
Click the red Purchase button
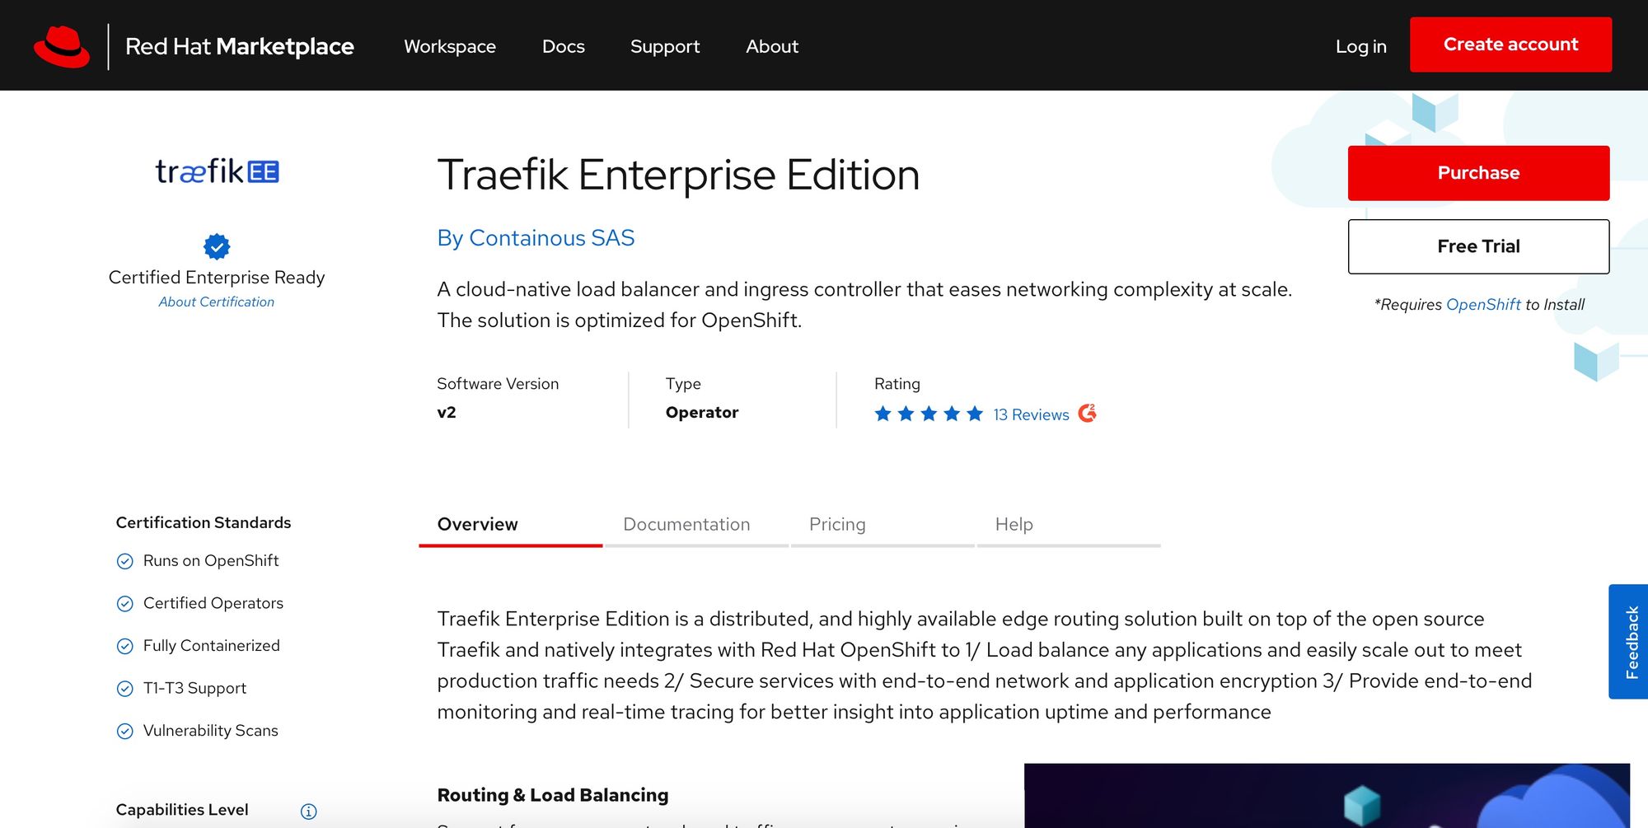tap(1479, 173)
